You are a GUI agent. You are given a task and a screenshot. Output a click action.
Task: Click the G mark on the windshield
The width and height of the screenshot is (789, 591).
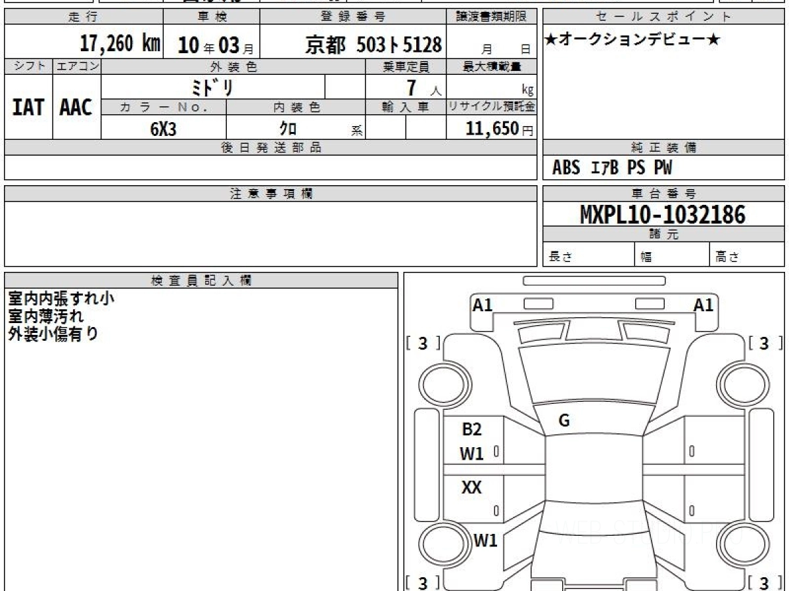[x=563, y=421]
